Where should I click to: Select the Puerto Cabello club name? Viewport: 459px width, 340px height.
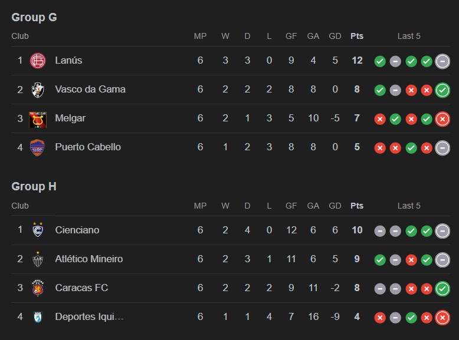coord(88,147)
